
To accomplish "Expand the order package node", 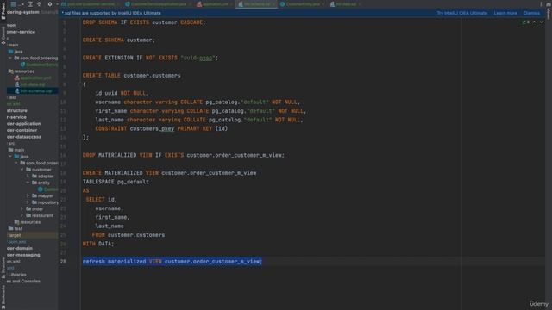I will (x=22, y=208).
